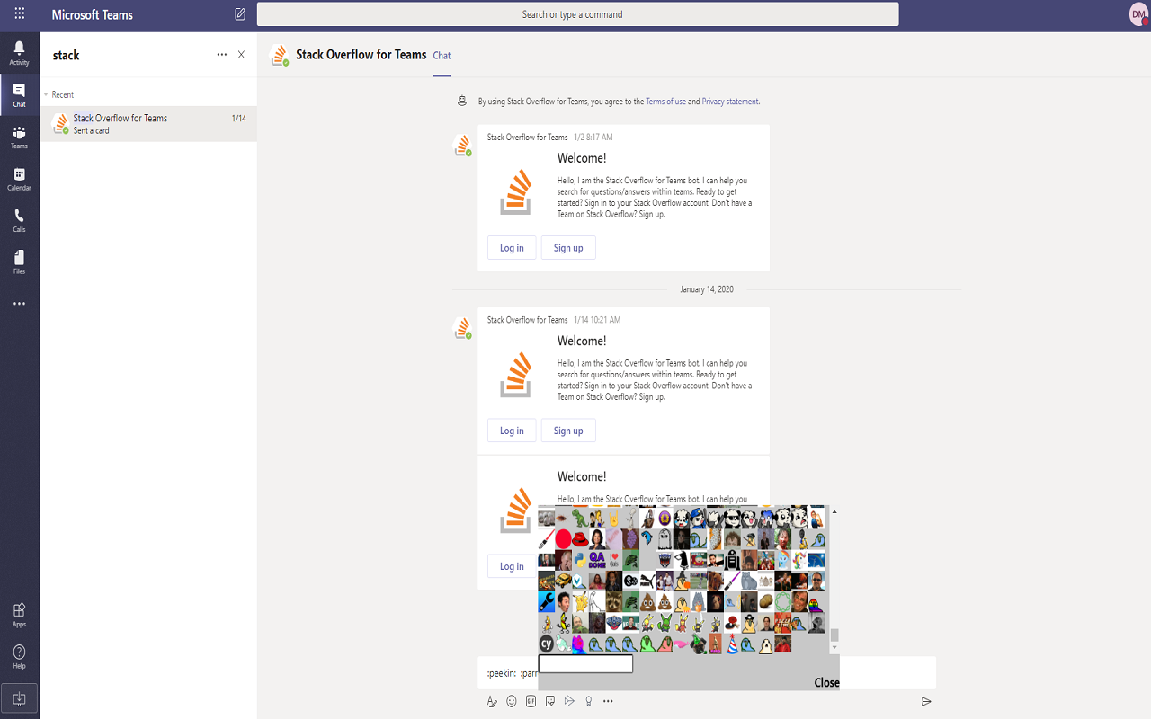The height and width of the screenshot is (719, 1151).
Task: Open the Apps store
Action: tap(19, 615)
